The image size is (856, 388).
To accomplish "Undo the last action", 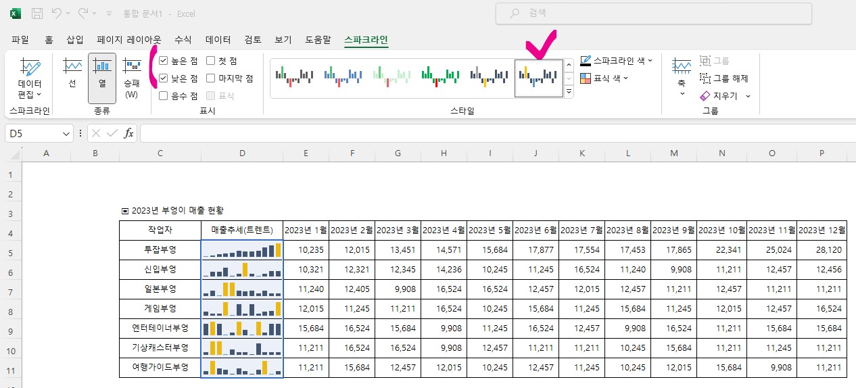I will point(57,13).
